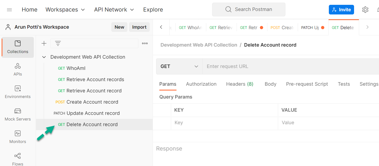Switch to the Headers tab
379x166 pixels.
pyautogui.click(x=240, y=84)
